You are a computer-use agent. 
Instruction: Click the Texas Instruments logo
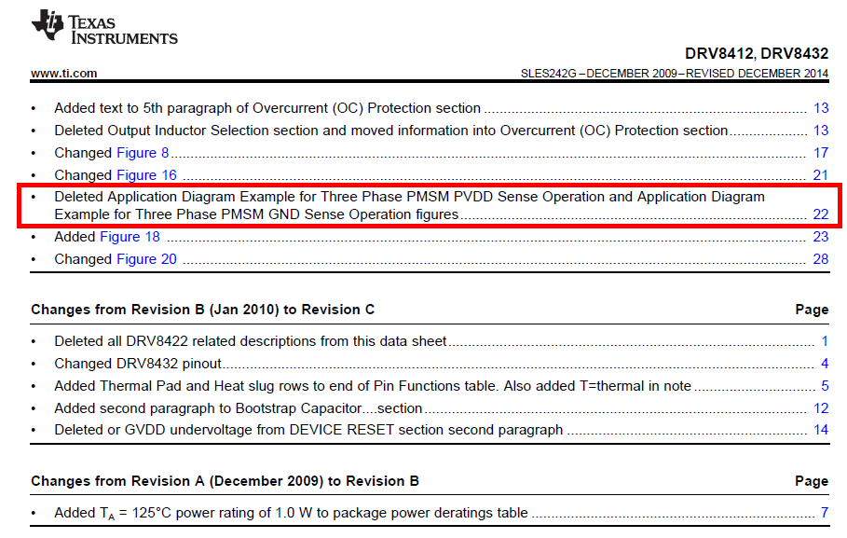[x=104, y=27]
